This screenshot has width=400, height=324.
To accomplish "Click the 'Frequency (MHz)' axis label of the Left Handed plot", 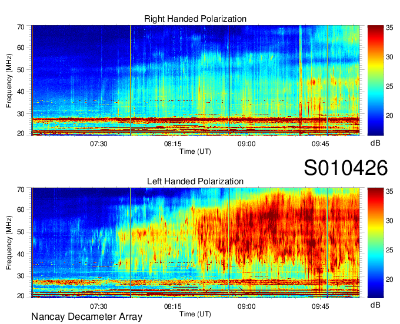I will pyautogui.click(x=9, y=243).
